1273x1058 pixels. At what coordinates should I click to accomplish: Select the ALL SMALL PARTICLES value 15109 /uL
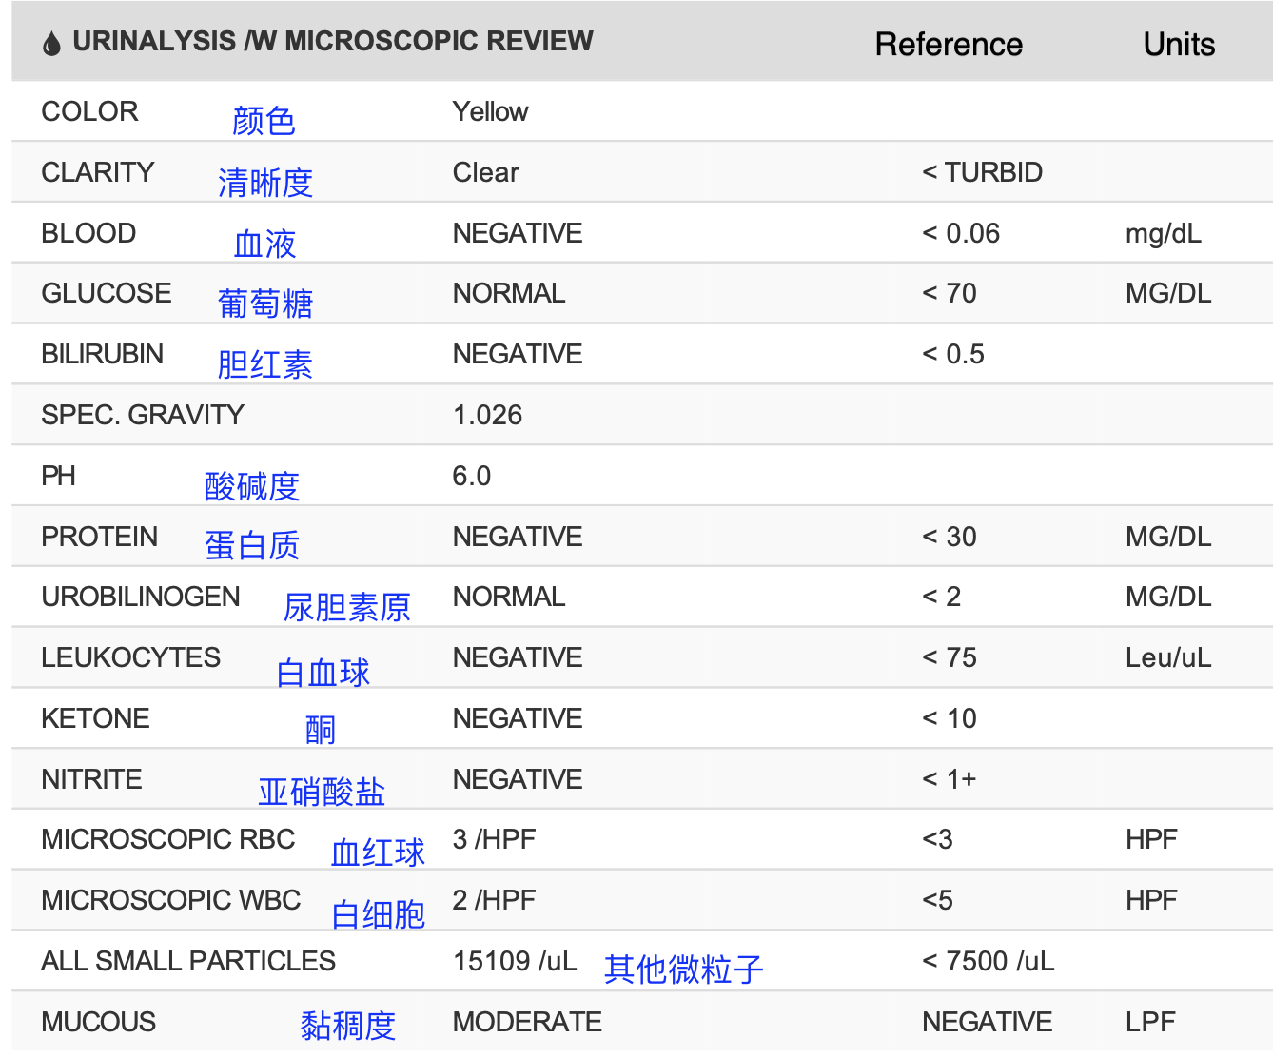point(515,961)
